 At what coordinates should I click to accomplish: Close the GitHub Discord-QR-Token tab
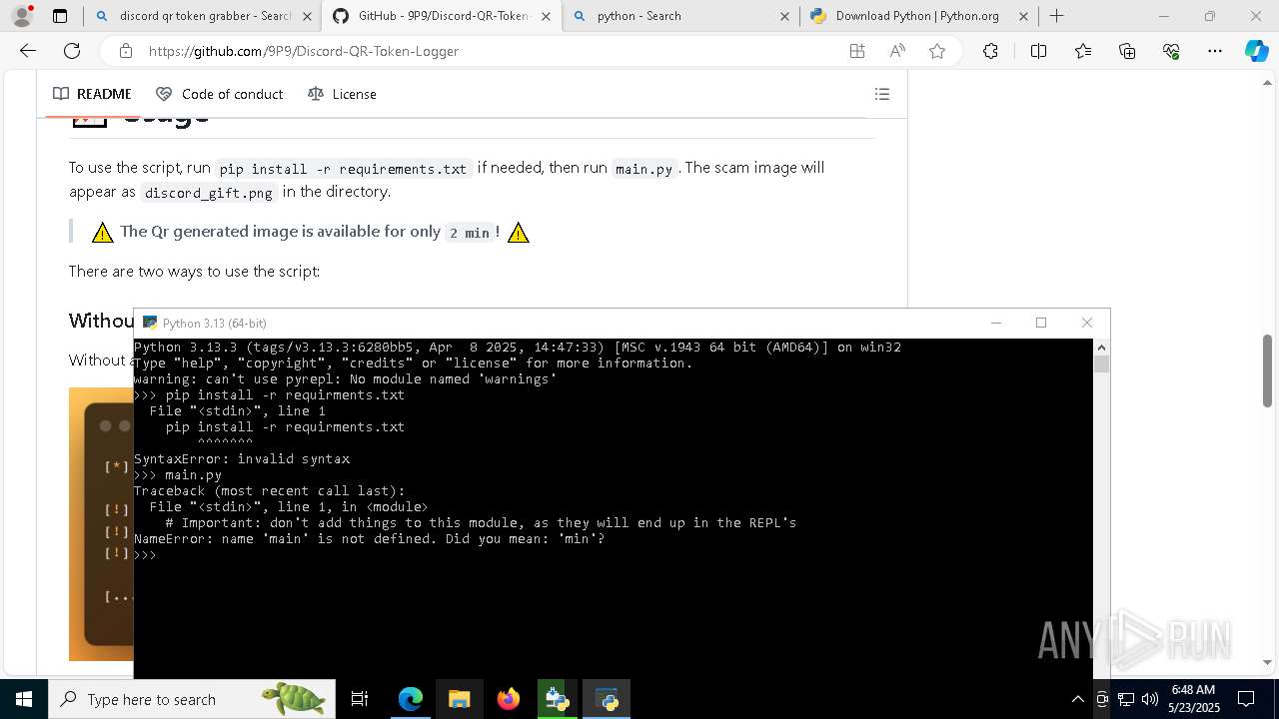click(546, 16)
